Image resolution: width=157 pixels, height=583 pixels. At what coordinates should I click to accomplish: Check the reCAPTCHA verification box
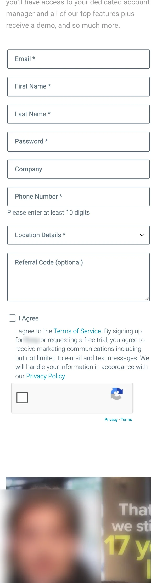click(x=22, y=397)
